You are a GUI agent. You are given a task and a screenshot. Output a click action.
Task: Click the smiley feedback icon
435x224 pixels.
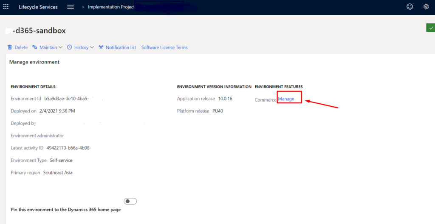[x=410, y=7]
